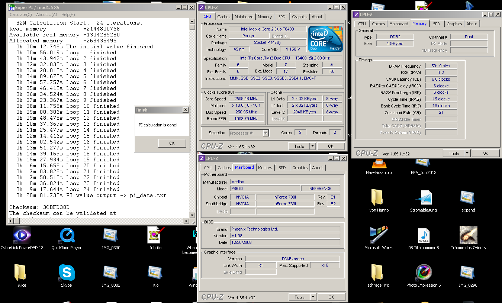Click Super PI horizontal scroll left arrow

(x=10, y=221)
